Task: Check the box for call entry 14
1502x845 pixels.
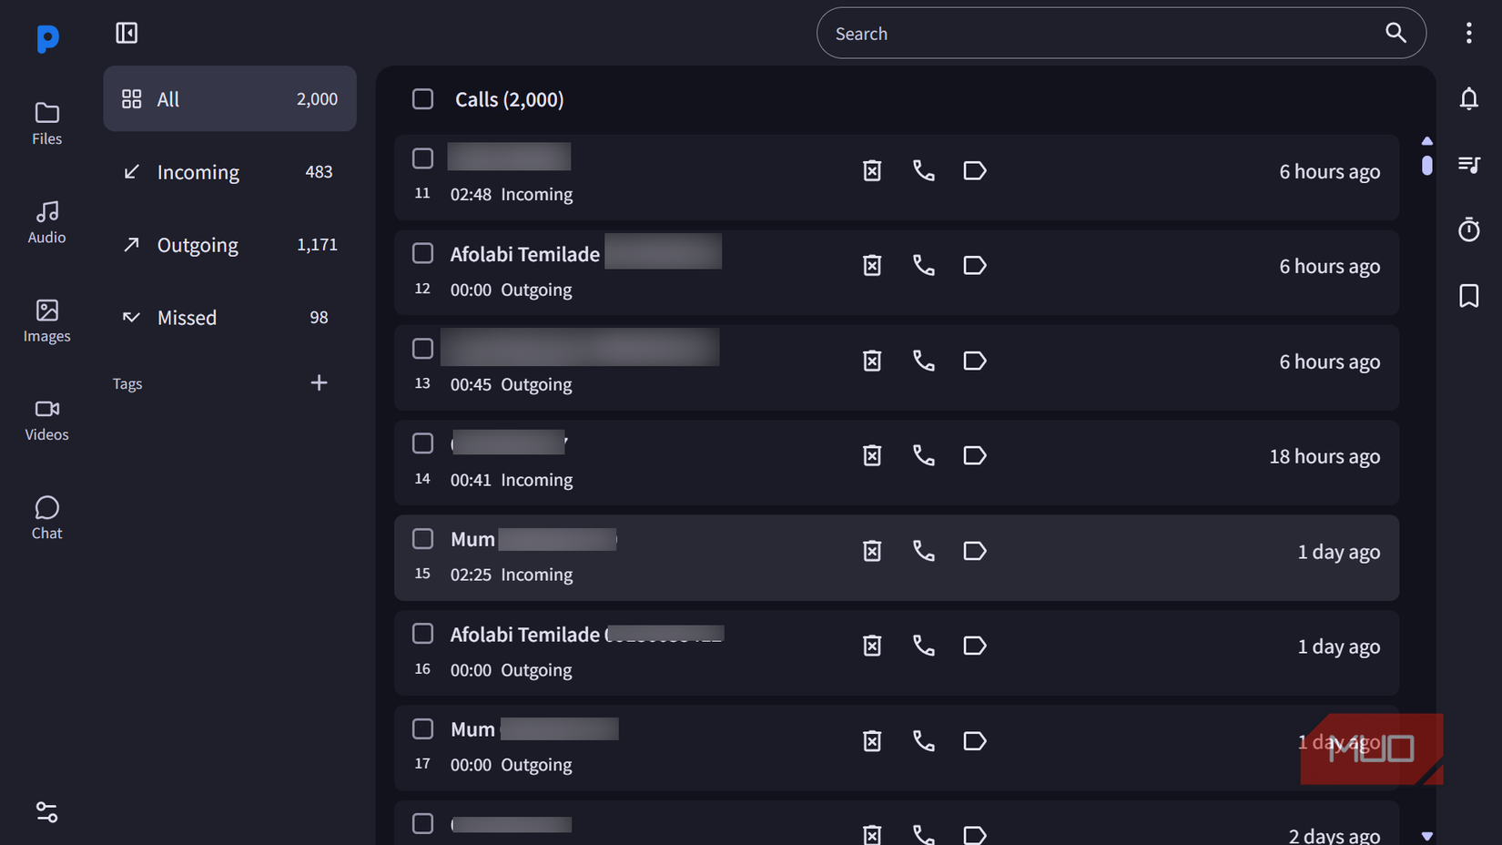Action: point(422,443)
